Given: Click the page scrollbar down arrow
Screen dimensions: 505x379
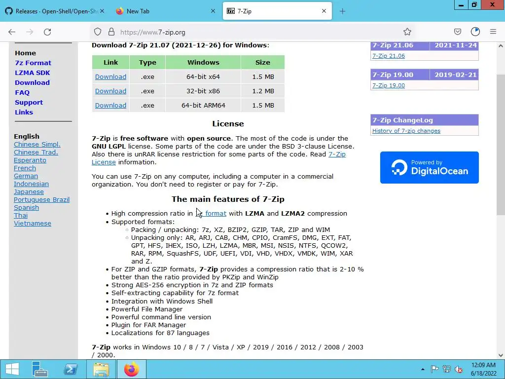Looking at the screenshot, I should click(x=501, y=355).
